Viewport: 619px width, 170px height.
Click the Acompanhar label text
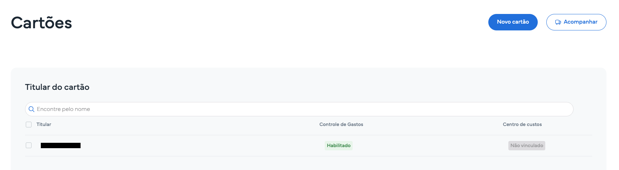(580, 22)
